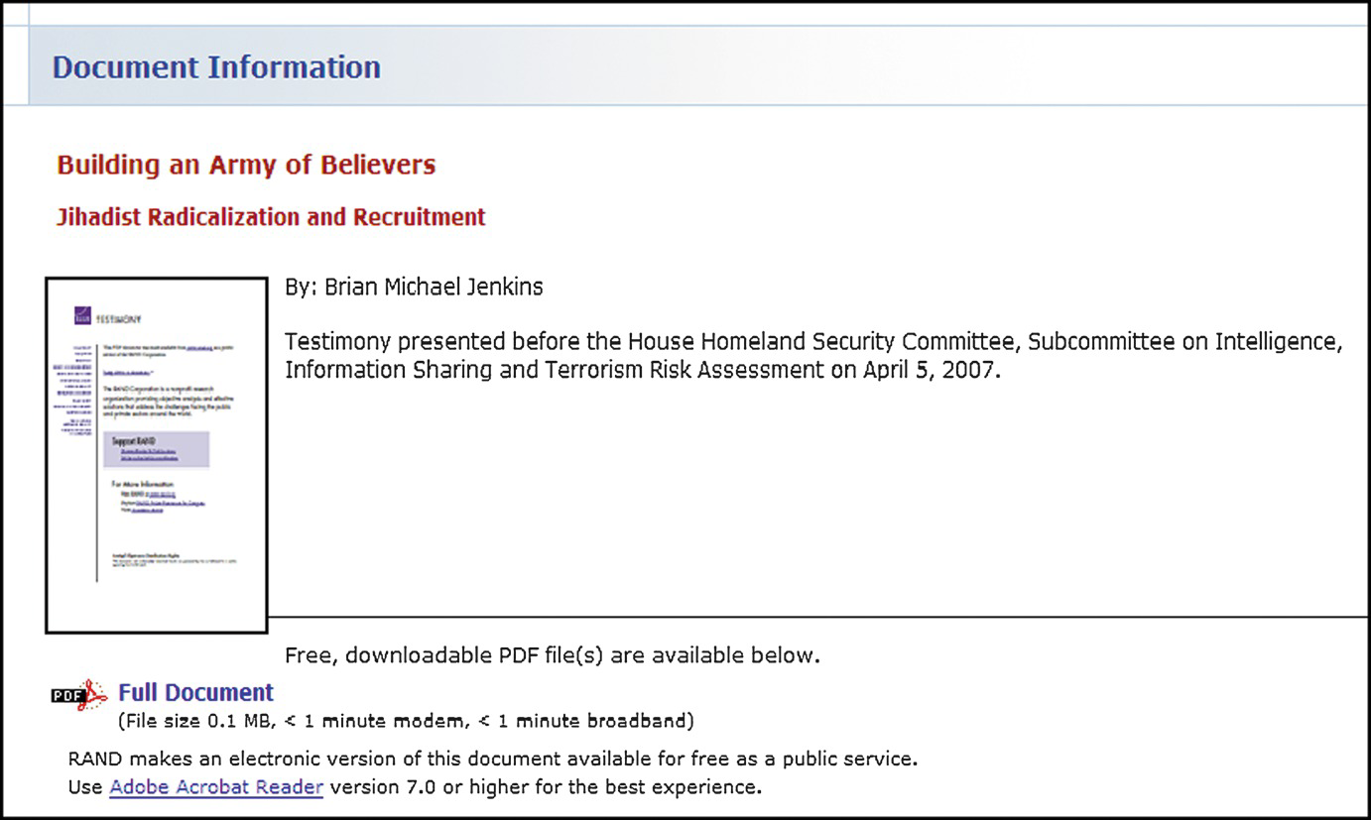Click the red PDF Acrobat icon
Viewport: 1371px width, 820px height.
tap(79, 695)
